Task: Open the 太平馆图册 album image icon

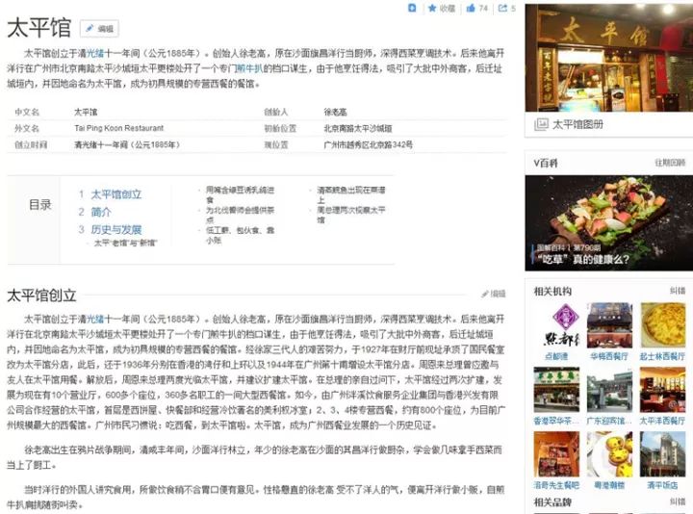Action: pos(541,124)
